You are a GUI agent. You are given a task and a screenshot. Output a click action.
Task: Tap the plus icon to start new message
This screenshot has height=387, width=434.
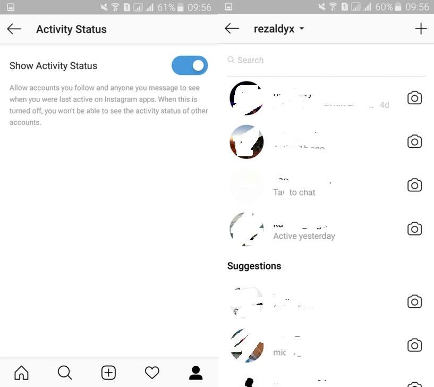click(421, 29)
